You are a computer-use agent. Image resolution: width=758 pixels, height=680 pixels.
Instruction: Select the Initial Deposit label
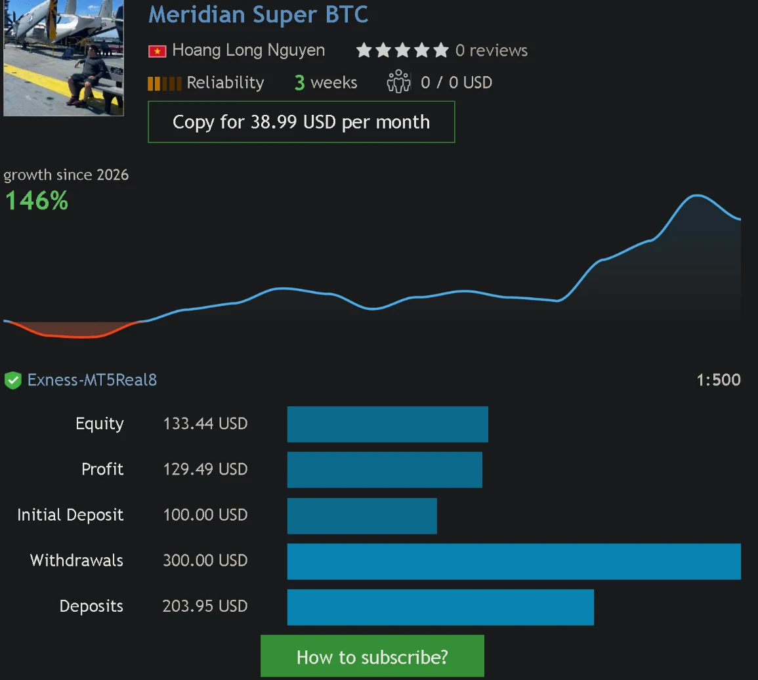pos(71,515)
